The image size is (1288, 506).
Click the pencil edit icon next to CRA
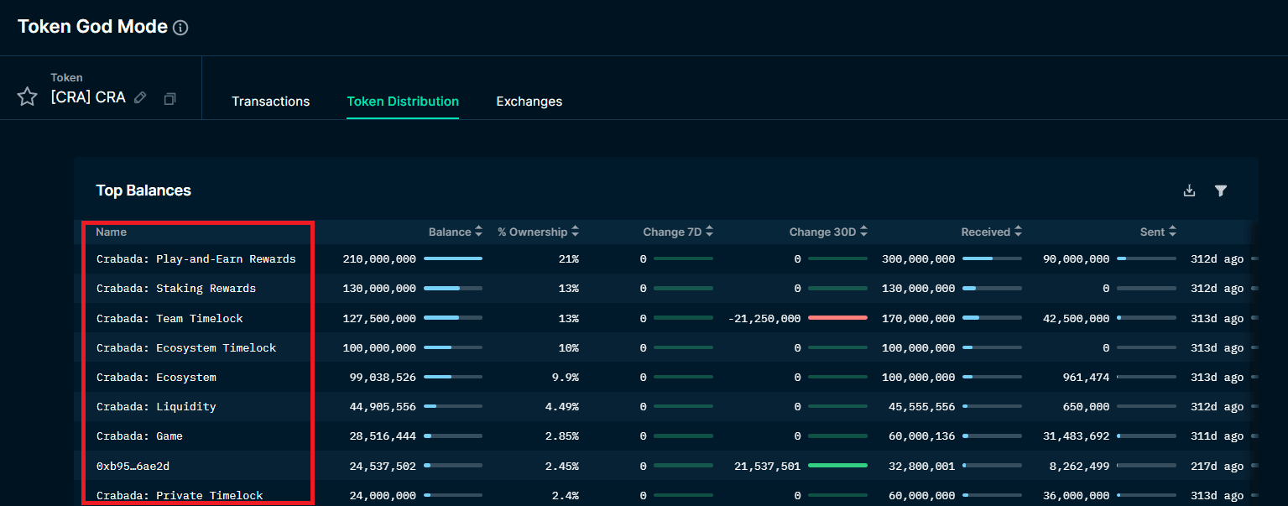point(141,98)
